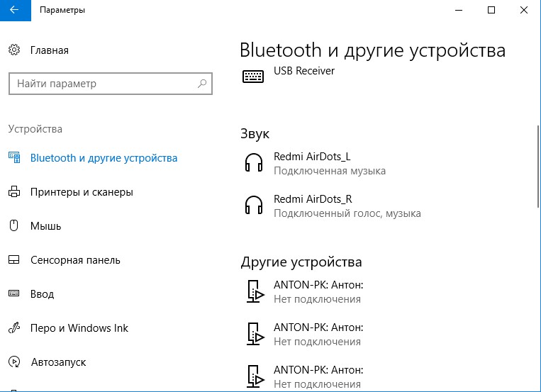Click the touchpad icon in sidebar

point(13,260)
